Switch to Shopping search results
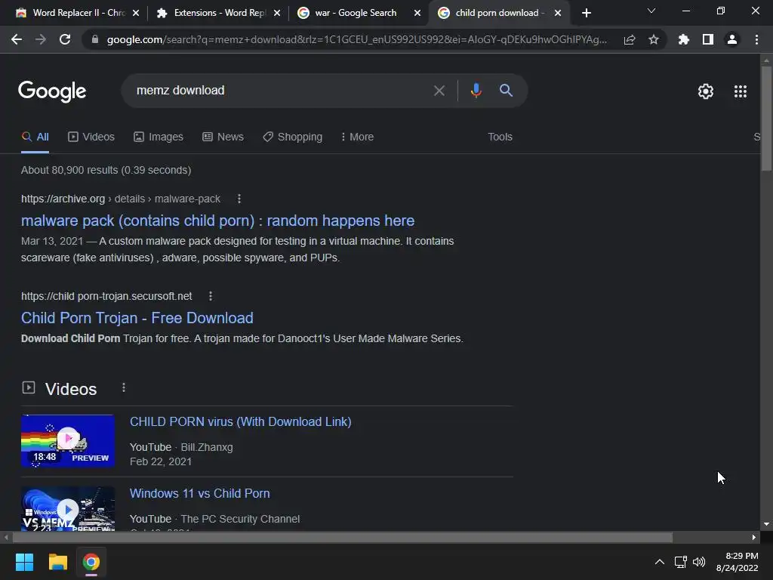 [x=292, y=137]
